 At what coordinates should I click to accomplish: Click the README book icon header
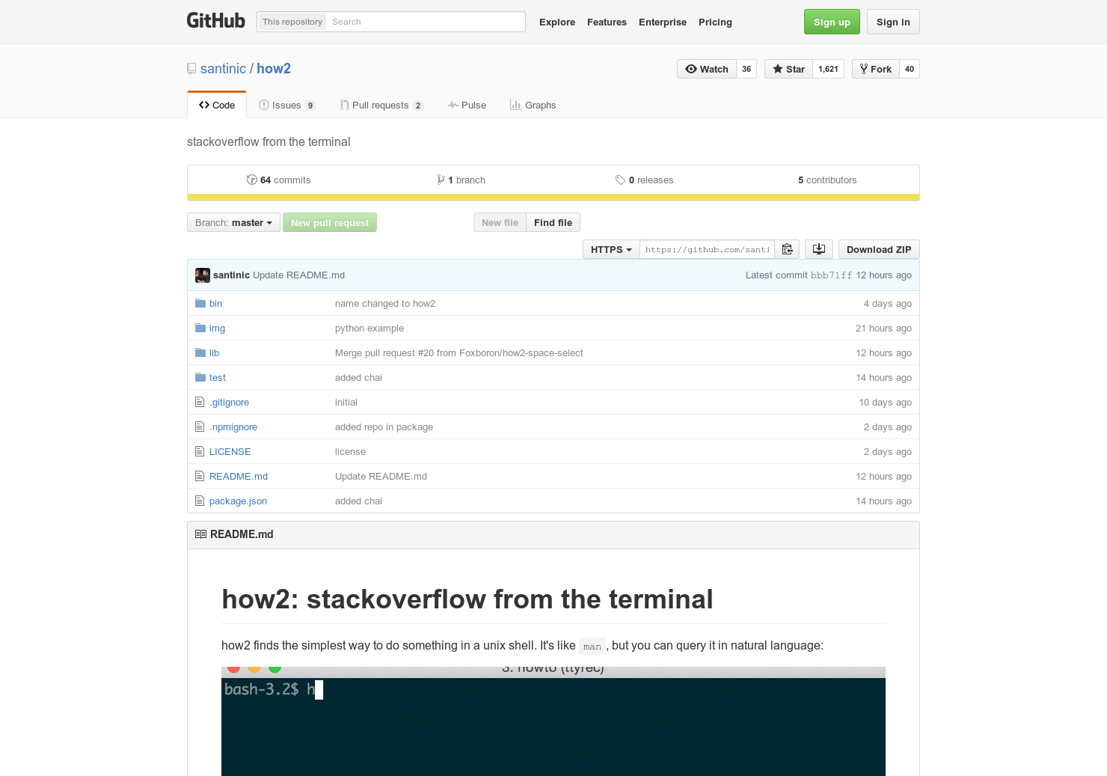click(x=200, y=534)
